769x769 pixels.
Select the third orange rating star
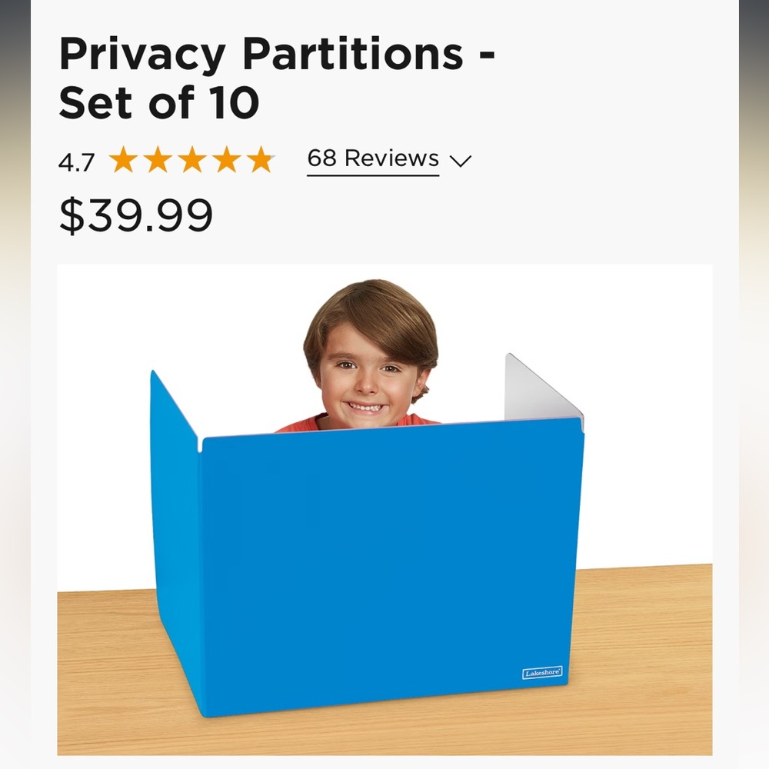[x=192, y=160]
